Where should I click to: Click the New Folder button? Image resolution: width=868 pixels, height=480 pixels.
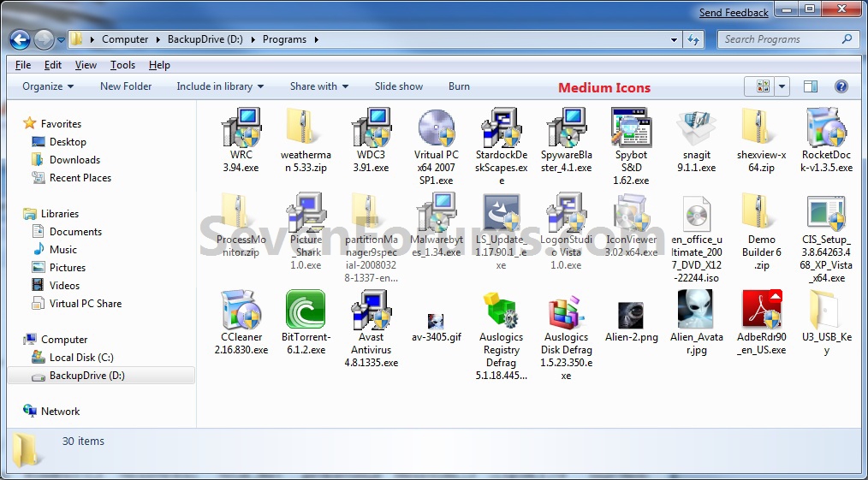[126, 86]
